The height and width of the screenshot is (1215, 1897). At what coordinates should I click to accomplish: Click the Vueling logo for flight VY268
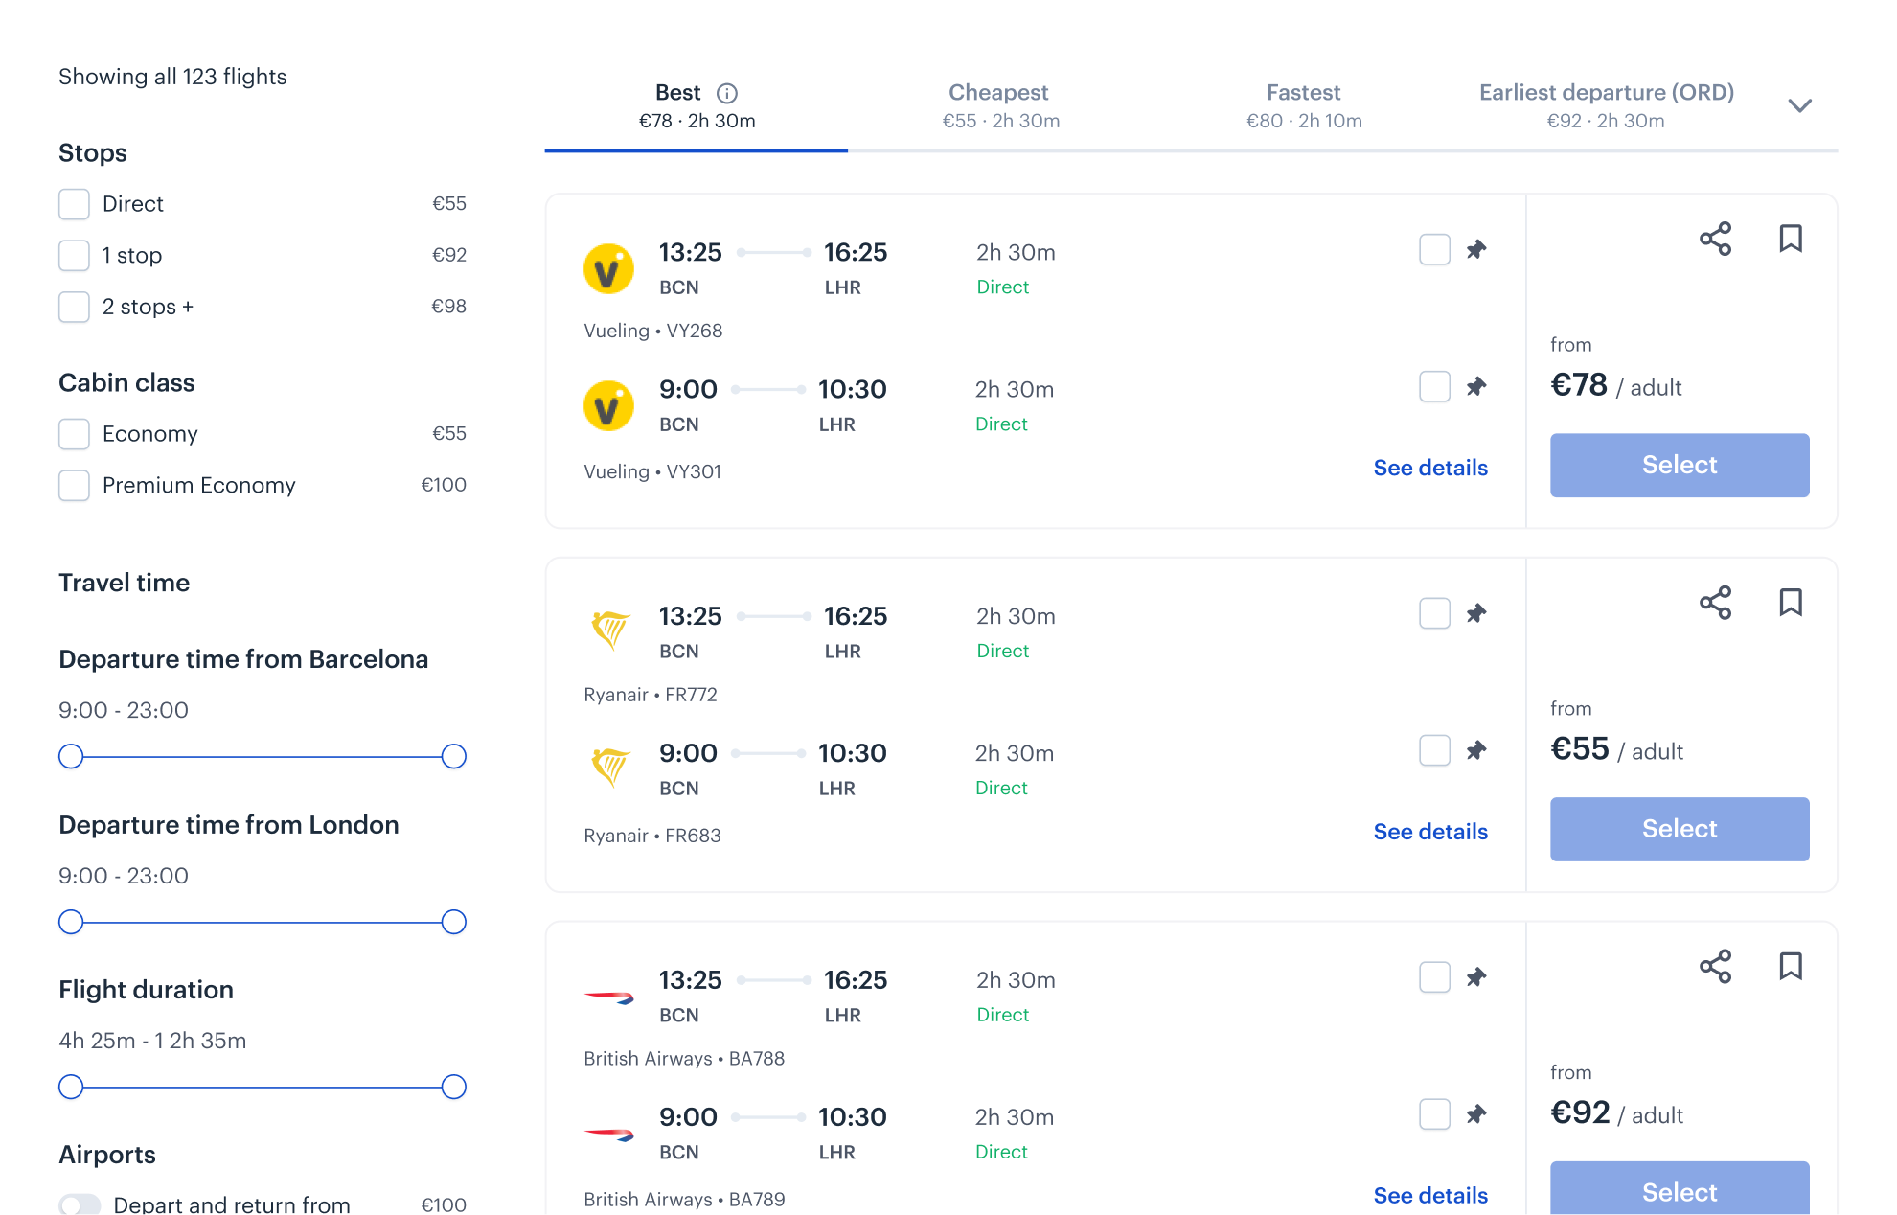point(608,268)
